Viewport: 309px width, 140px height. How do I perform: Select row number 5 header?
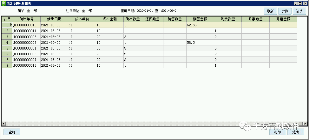point(7,48)
